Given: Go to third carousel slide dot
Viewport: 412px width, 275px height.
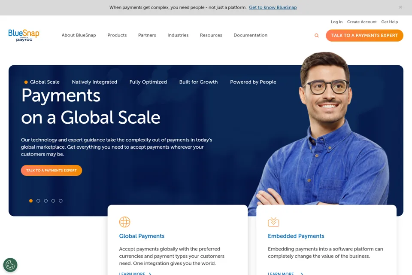Looking at the screenshot, I should click(x=46, y=201).
